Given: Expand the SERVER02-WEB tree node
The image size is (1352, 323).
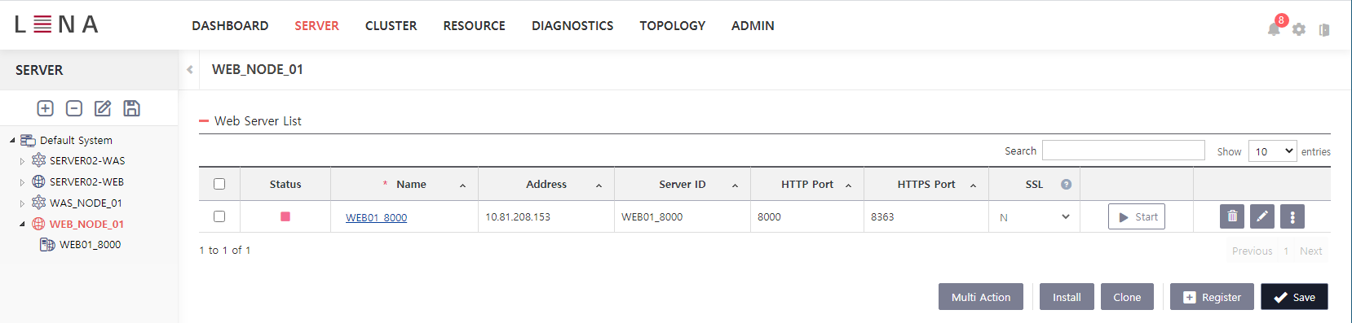Looking at the screenshot, I should pyautogui.click(x=22, y=182).
